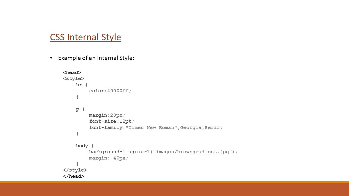Click the 'font-size:12pt;' declaration
The width and height of the screenshot is (349, 196).
pyautogui.click(x=112, y=121)
